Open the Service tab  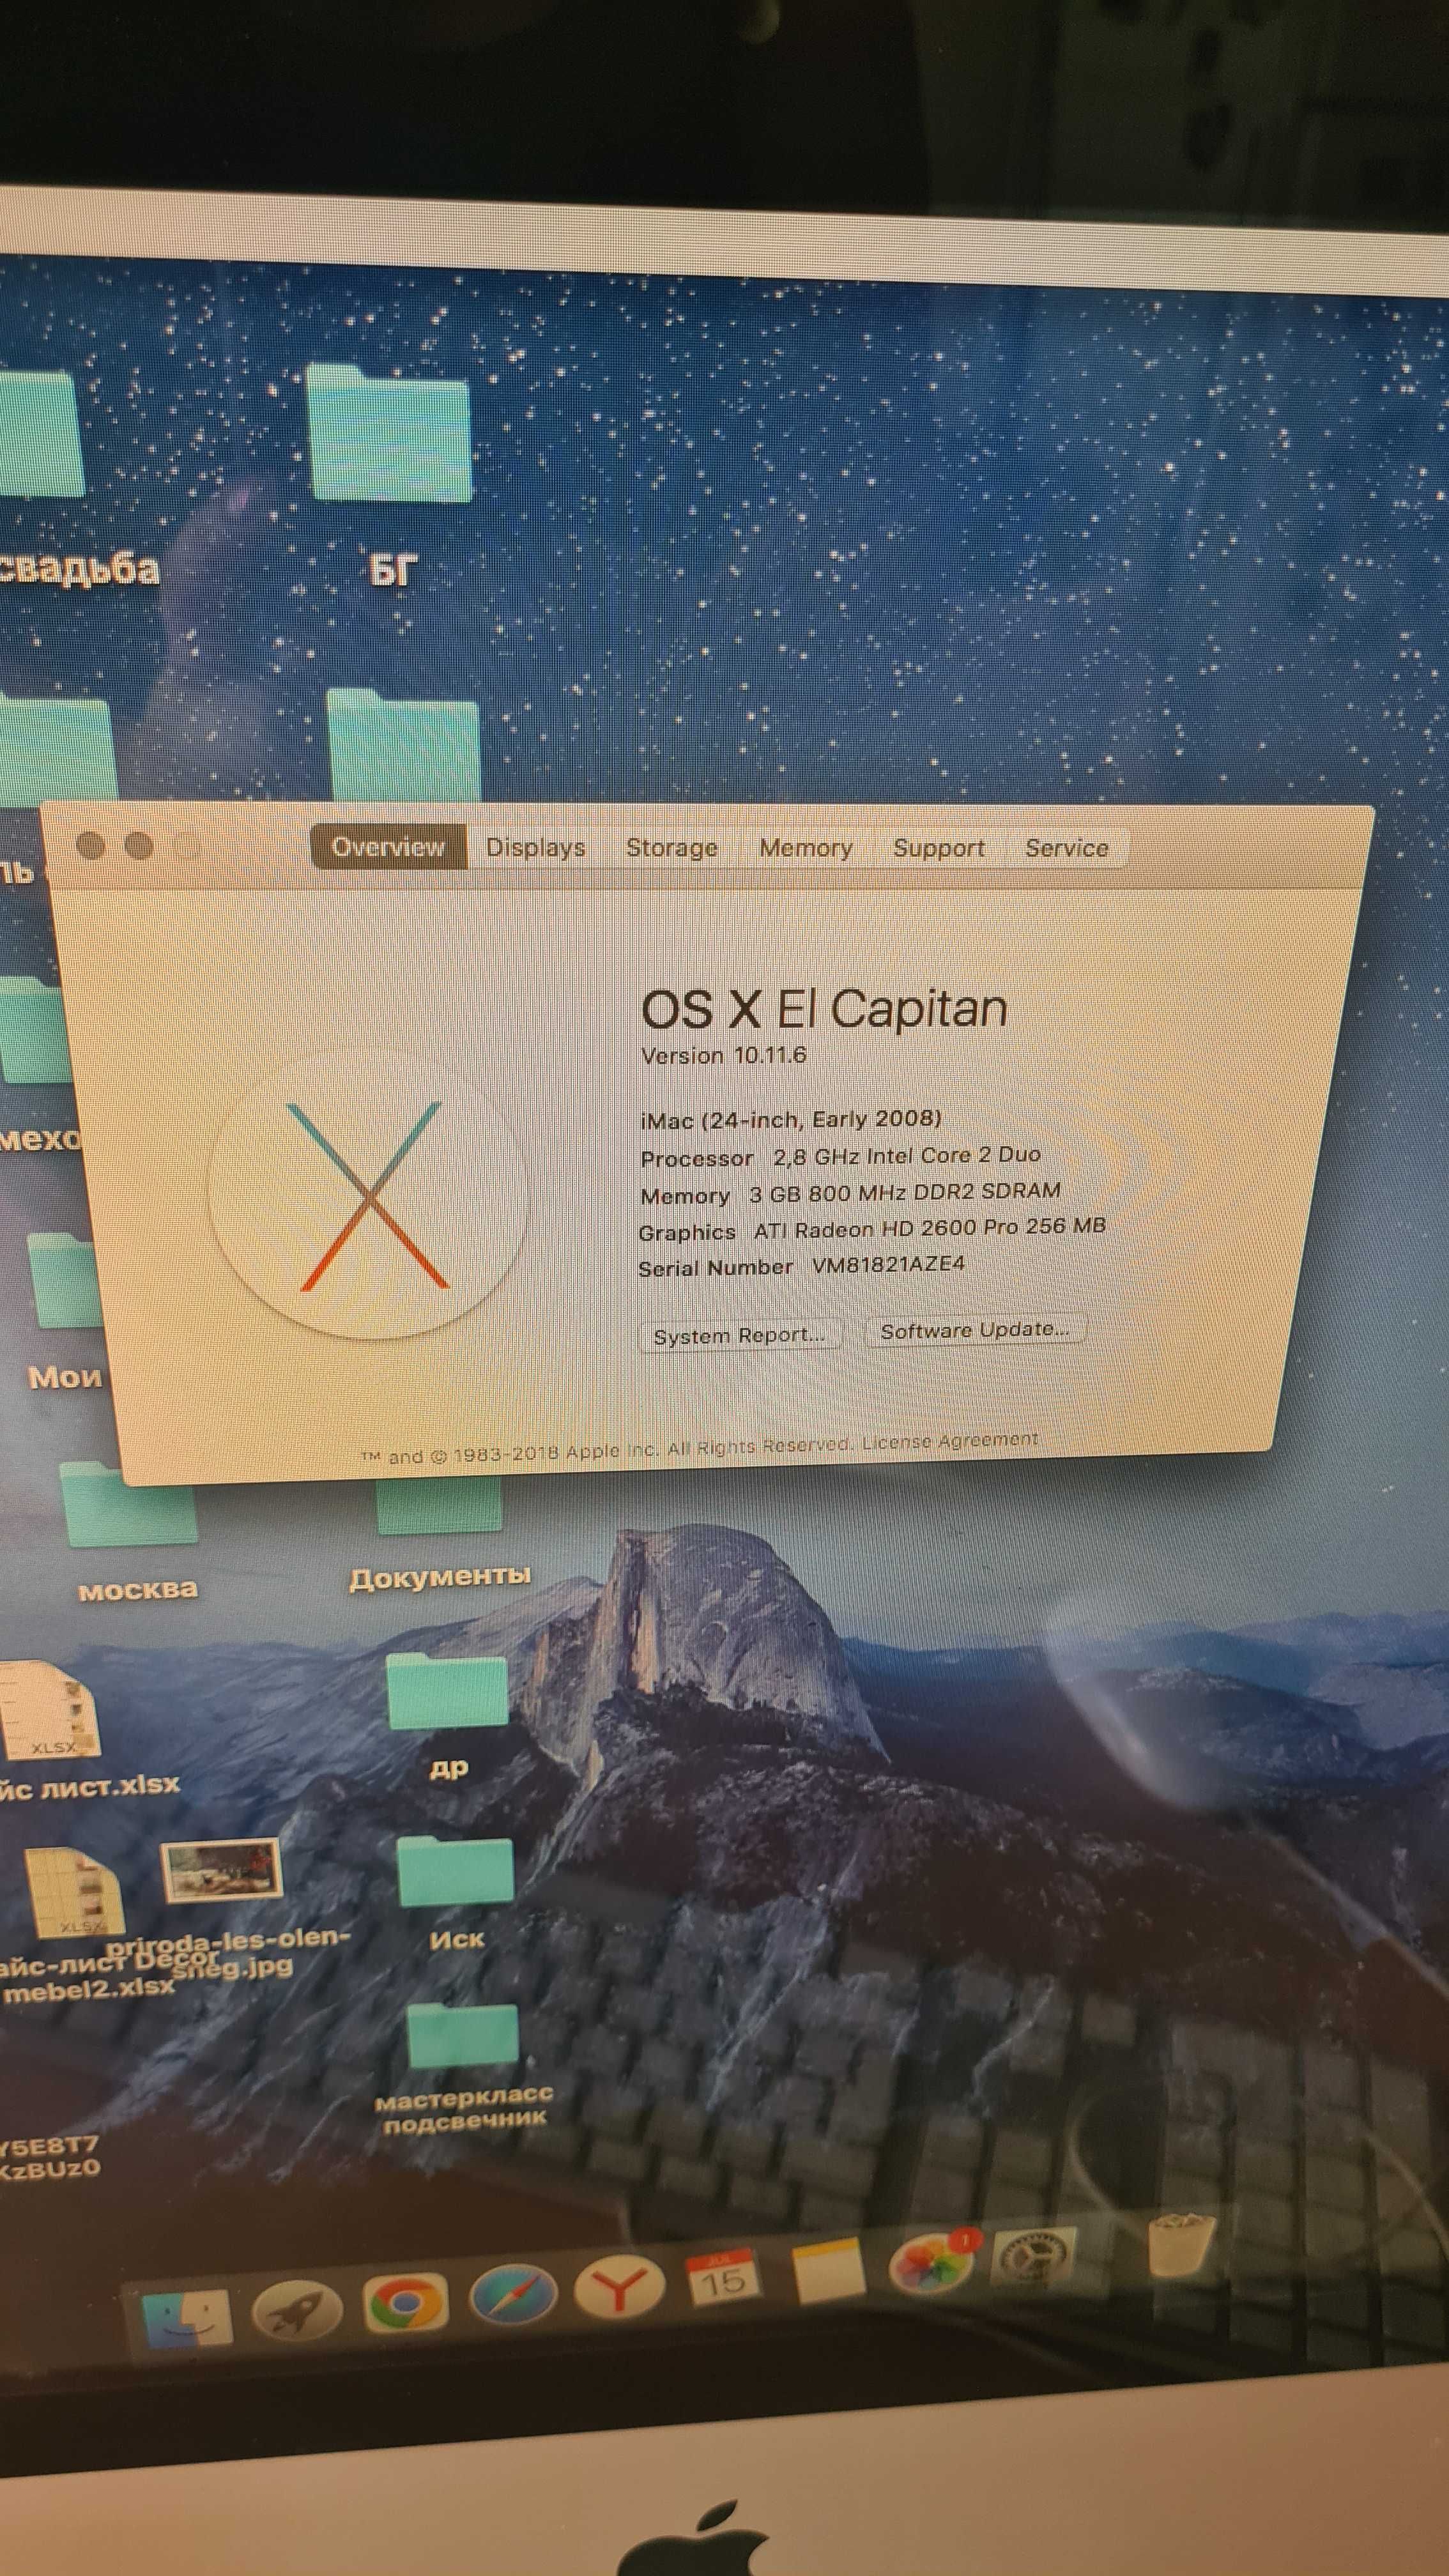tap(1067, 848)
